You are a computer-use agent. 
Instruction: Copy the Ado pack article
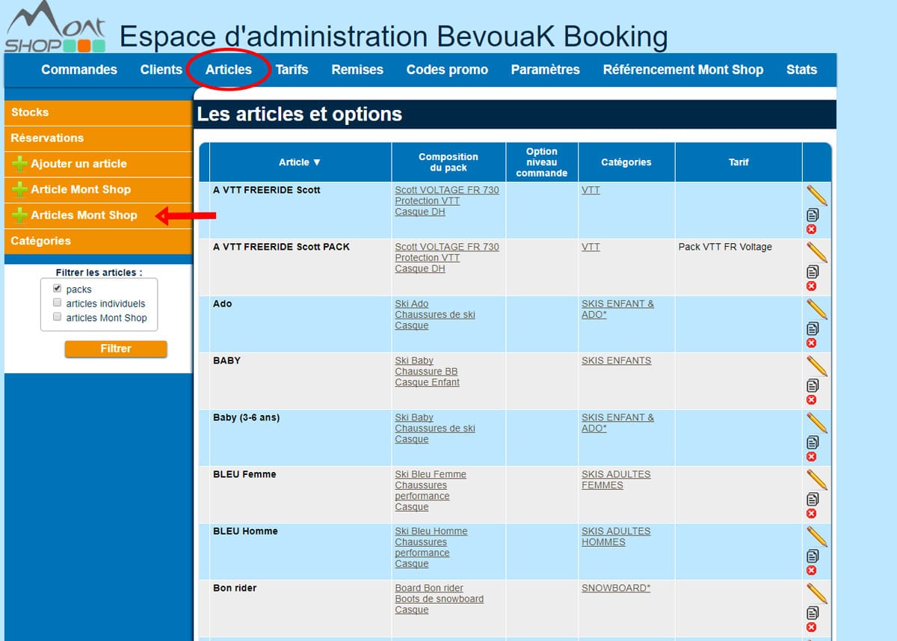(x=813, y=328)
